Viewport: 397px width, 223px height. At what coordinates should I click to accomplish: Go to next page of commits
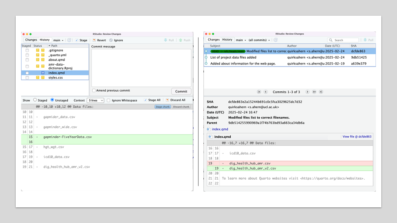click(x=307, y=92)
